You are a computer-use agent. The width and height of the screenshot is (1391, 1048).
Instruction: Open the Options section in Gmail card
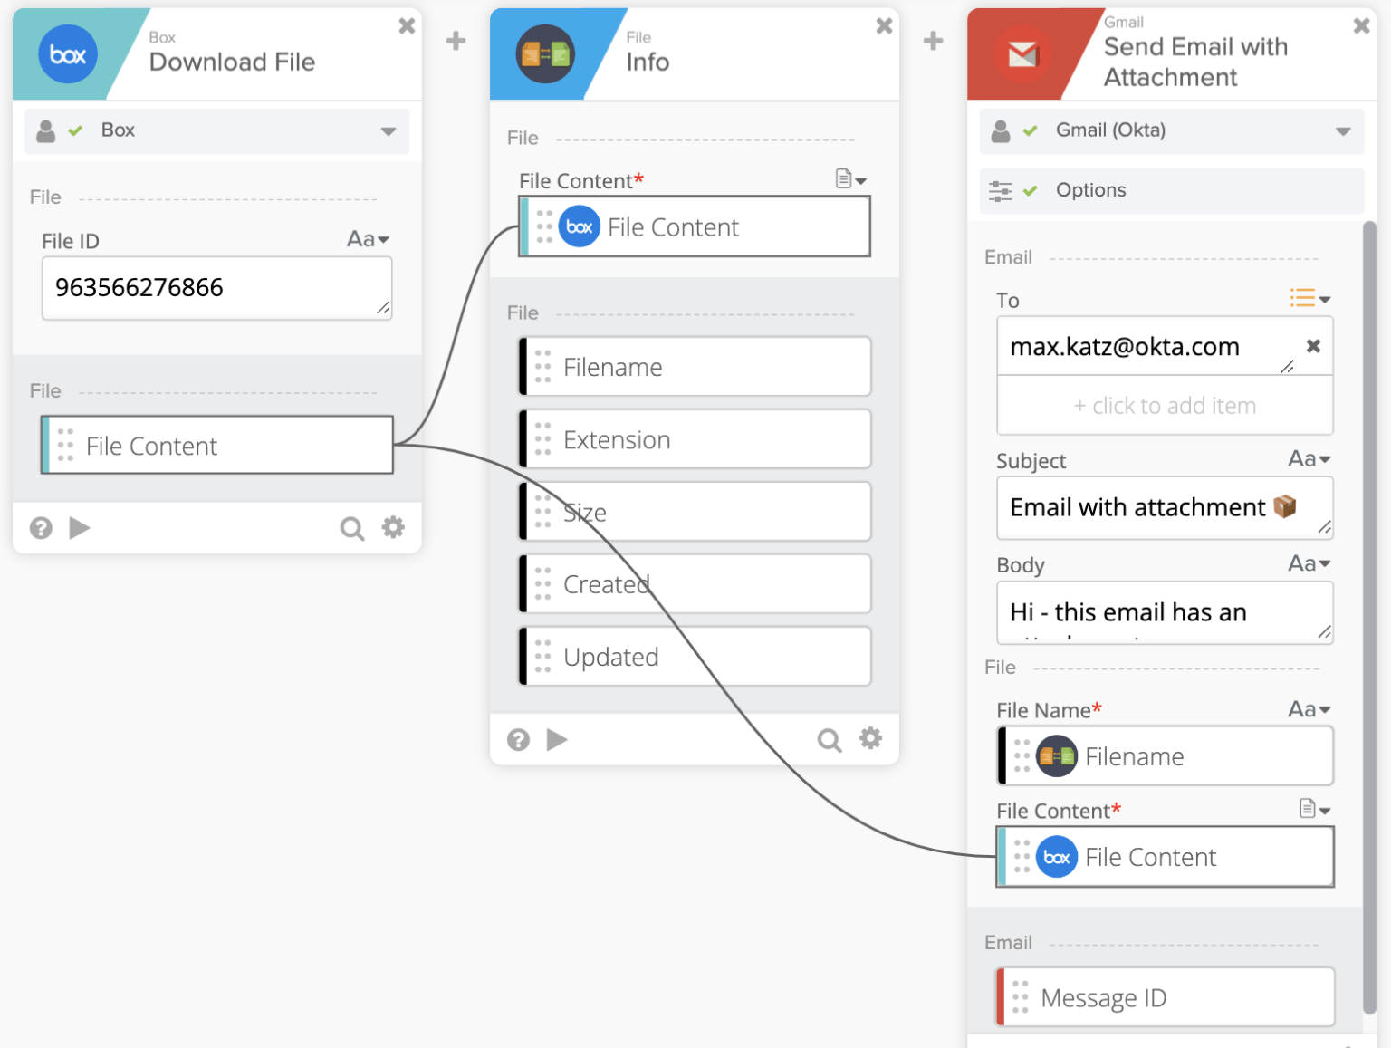click(1171, 191)
